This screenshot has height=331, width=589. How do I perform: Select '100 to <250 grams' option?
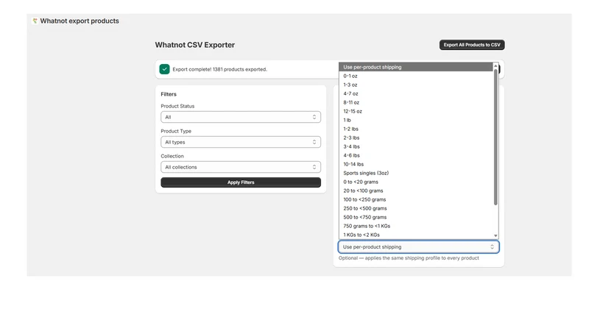tap(416, 199)
